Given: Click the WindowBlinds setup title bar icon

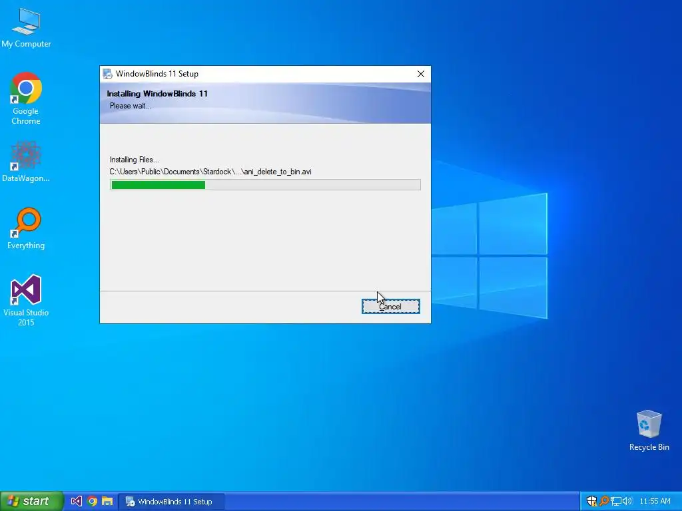Looking at the screenshot, I should (x=107, y=74).
